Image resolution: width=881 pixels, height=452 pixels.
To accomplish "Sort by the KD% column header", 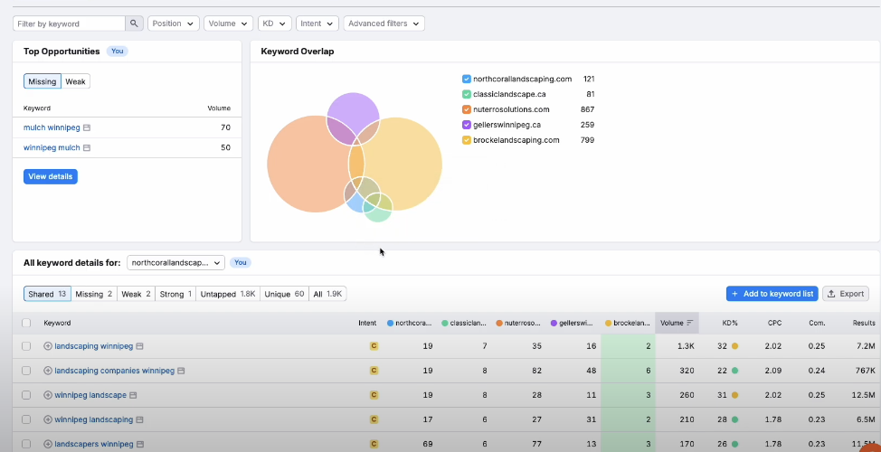I will tap(730, 323).
